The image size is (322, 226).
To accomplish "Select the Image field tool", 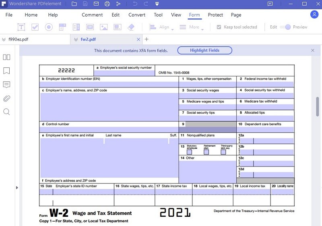I will pyautogui.click(x=104, y=27).
